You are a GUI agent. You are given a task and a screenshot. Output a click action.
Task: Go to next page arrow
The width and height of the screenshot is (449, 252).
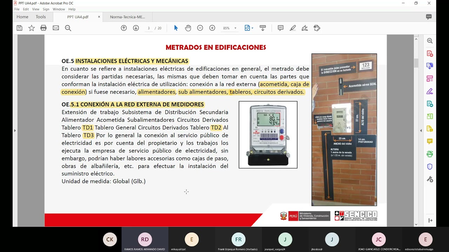pos(136,28)
